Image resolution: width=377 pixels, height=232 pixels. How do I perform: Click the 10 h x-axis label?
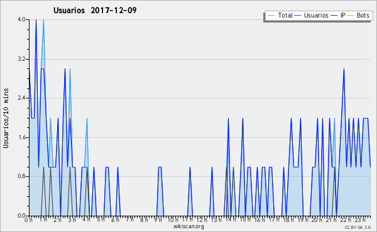[173, 219]
